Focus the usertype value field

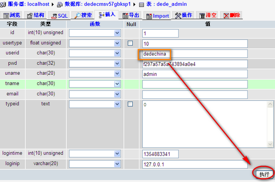point(195,44)
